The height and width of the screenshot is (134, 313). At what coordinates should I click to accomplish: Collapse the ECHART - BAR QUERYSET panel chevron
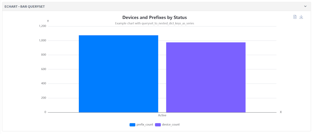tap(305, 6)
